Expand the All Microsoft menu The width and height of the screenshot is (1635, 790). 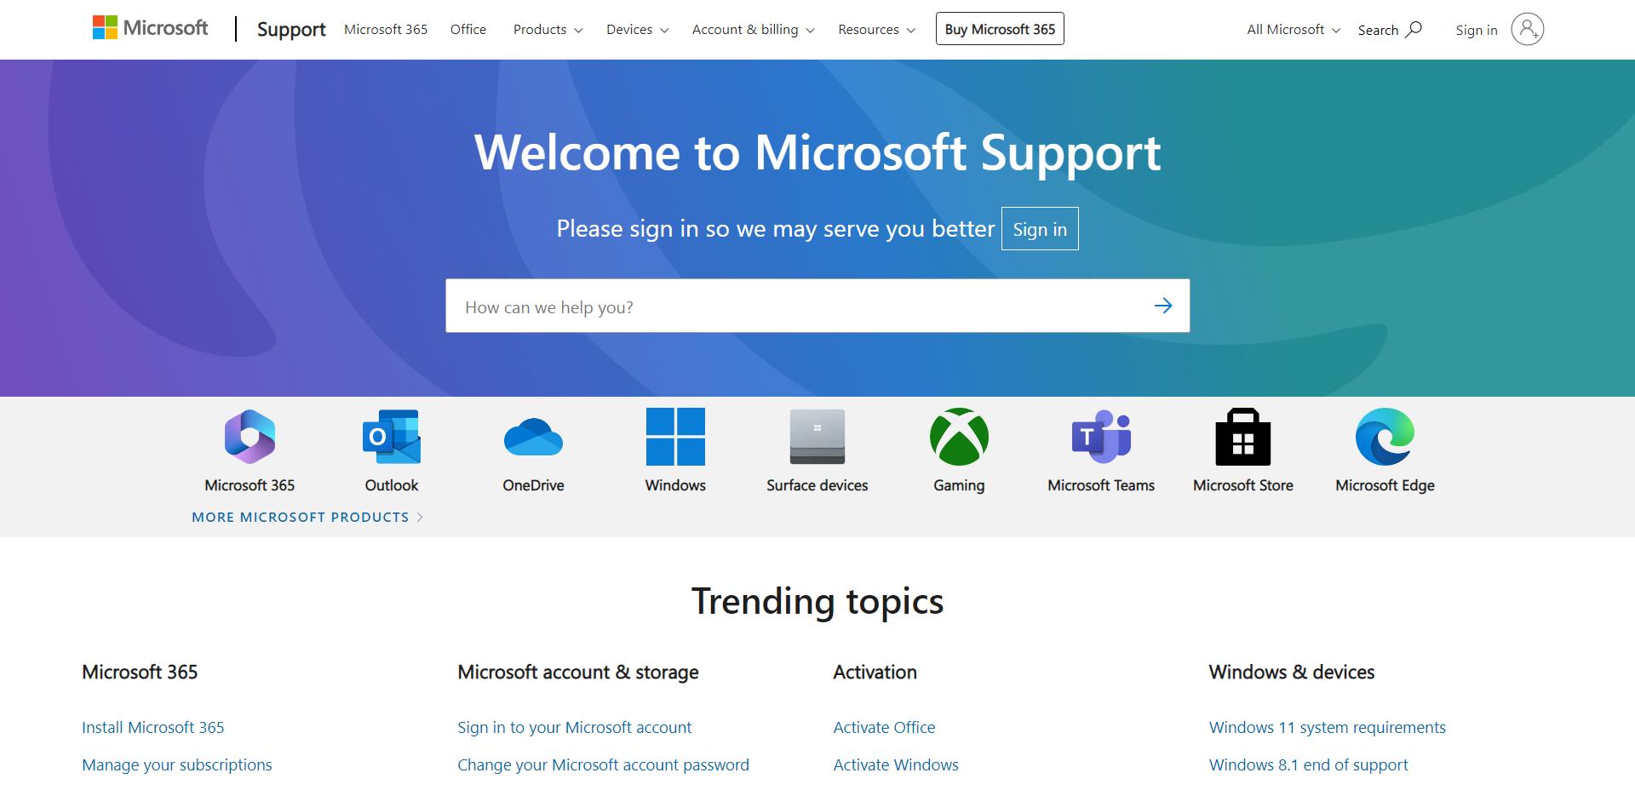click(1293, 30)
